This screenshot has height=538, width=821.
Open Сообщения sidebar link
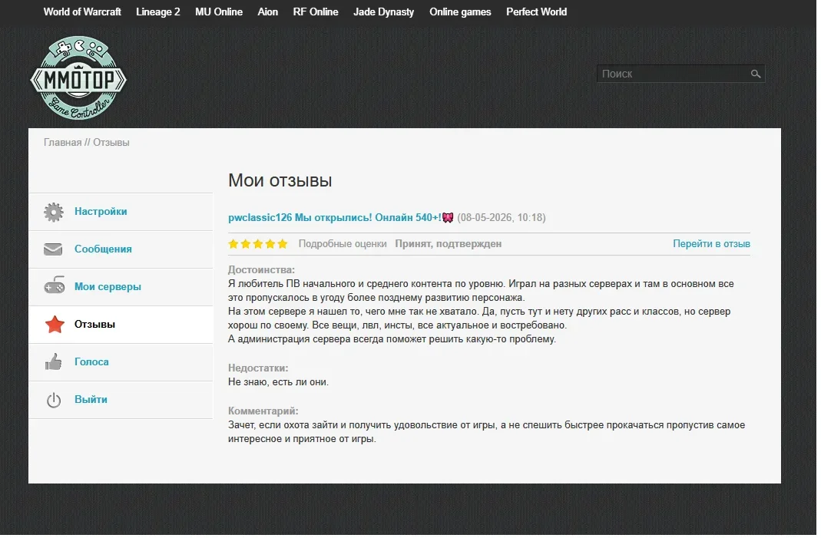104,250
